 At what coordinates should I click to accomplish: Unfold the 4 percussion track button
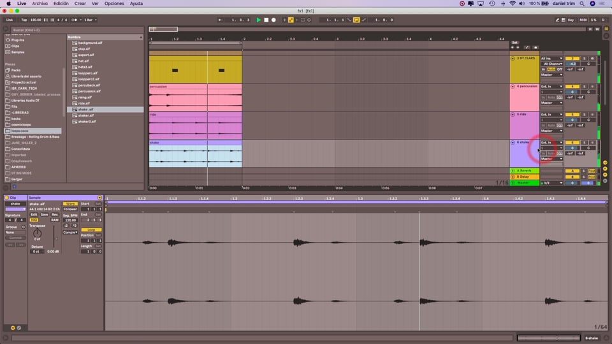point(513,87)
